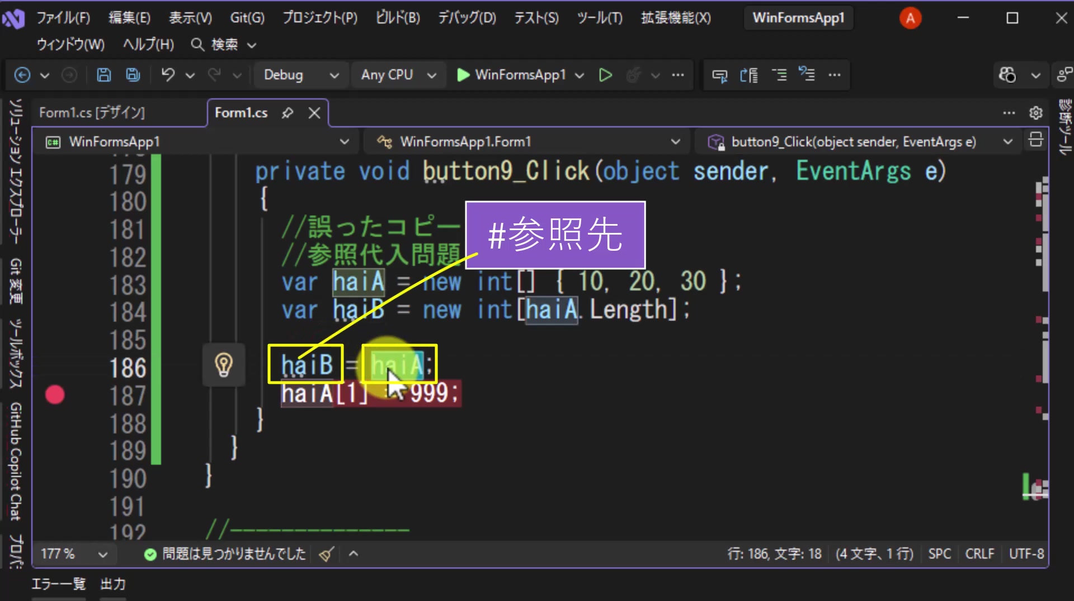The width and height of the screenshot is (1074, 601).
Task: Open the Any CPU platform dropdown
Action: [398, 75]
